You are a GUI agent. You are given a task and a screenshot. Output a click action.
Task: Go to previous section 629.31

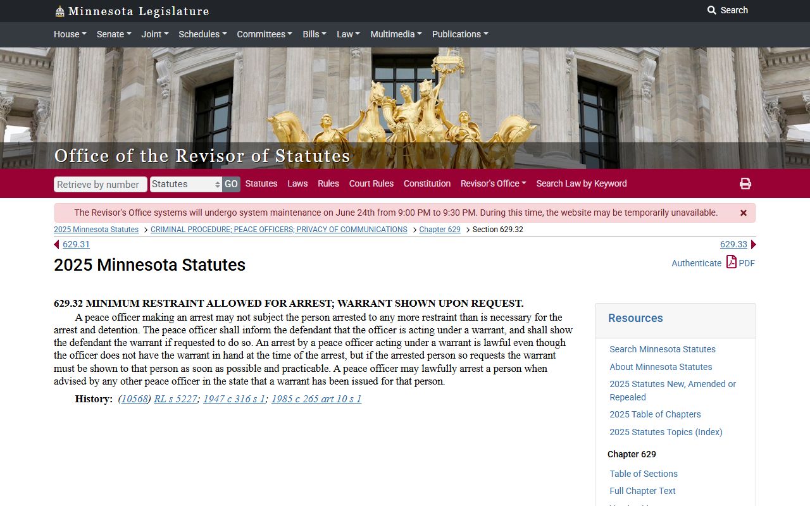point(76,244)
